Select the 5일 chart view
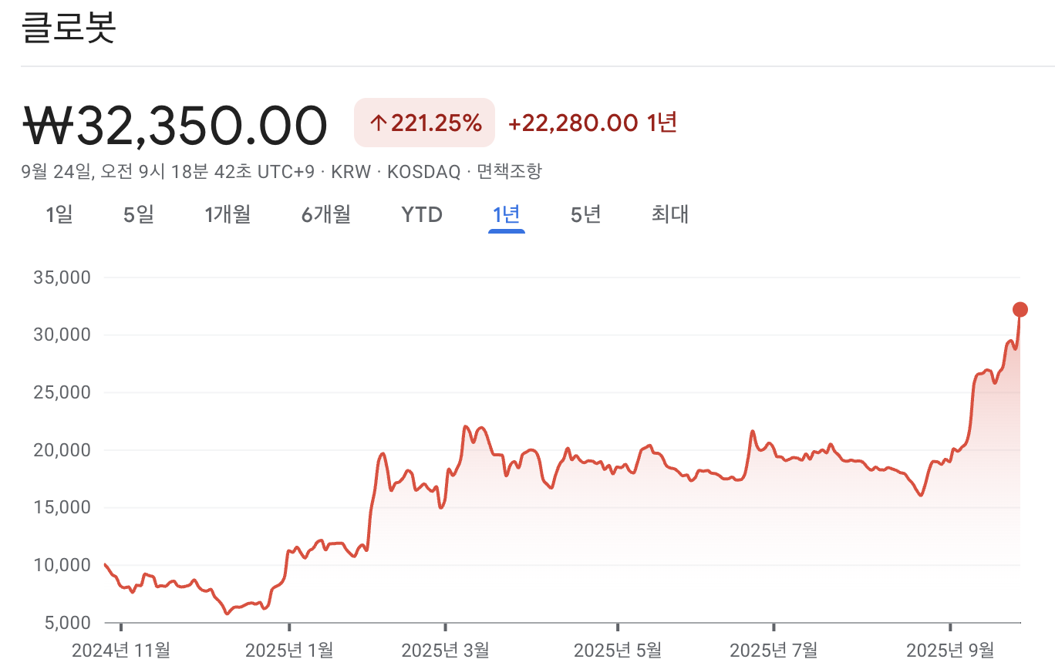The height and width of the screenshot is (666, 1055). pyautogui.click(x=138, y=214)
